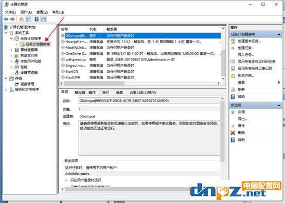The width and height of the screenshot is (285, 203).
Task: Select the OneDrive S... task row
Action: click(140, 54)
